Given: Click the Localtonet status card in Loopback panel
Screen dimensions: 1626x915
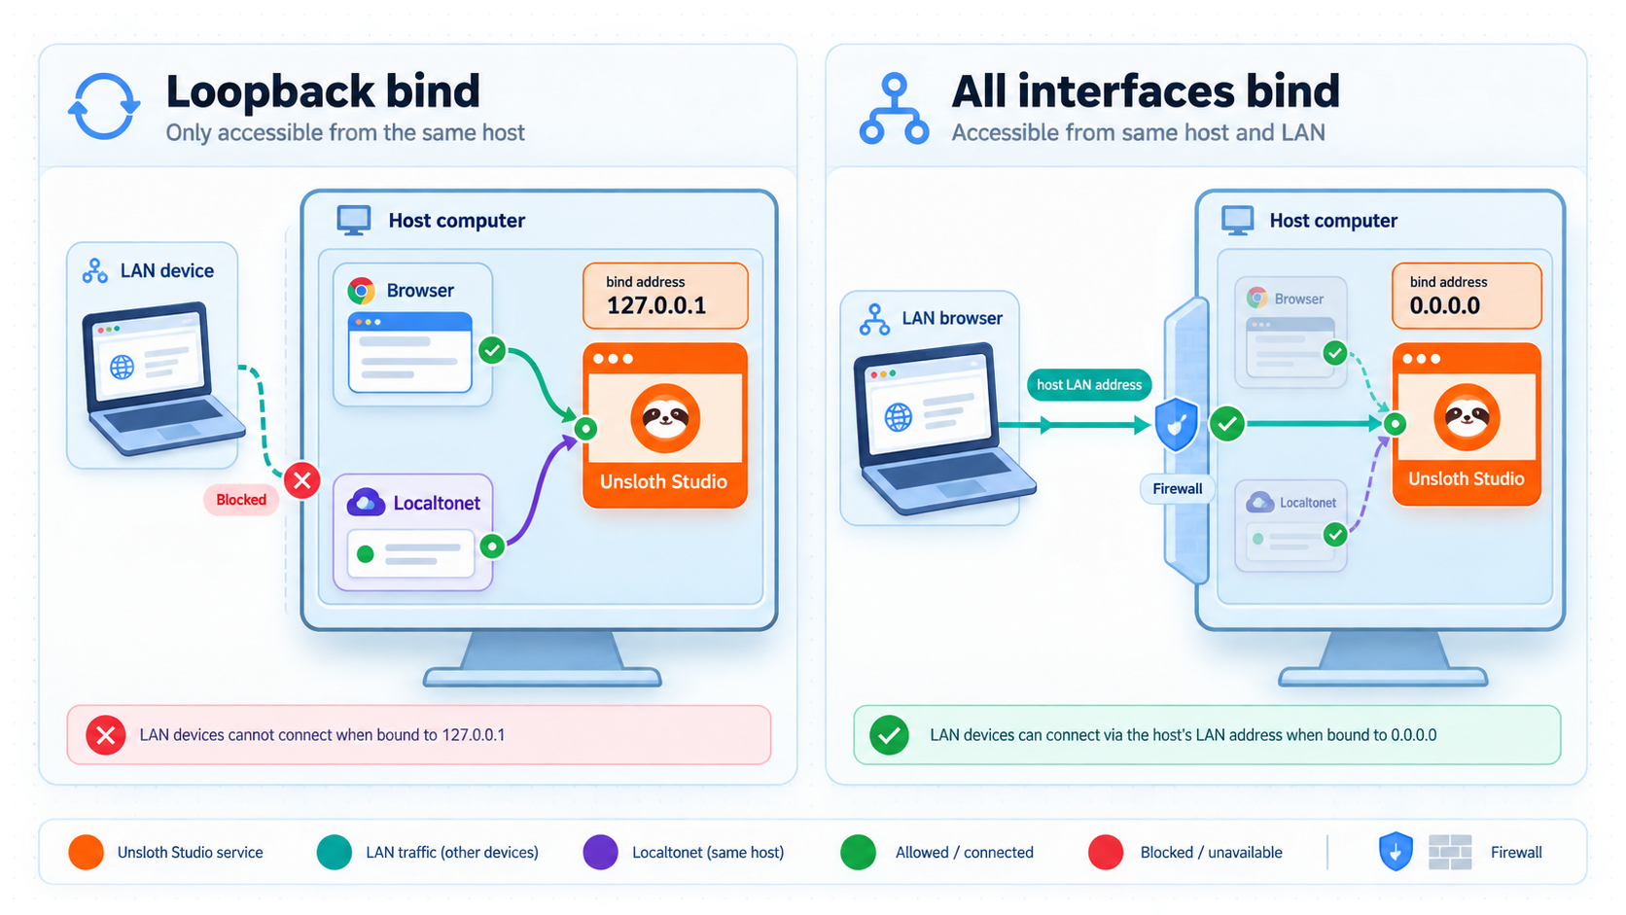Looking at the screenshot, I should click(x=411, y=553).
